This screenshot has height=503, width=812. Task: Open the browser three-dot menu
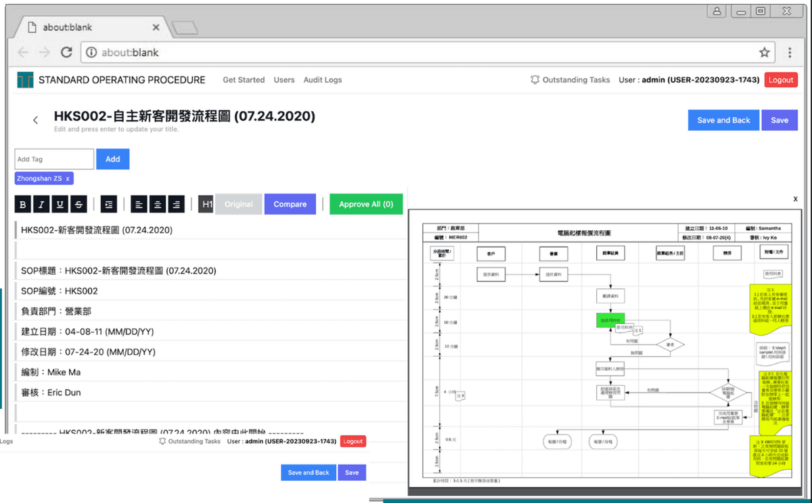[x=790, y=53]
